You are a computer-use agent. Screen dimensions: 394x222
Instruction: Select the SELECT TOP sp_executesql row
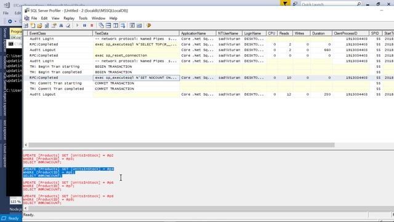pos(209,44)
